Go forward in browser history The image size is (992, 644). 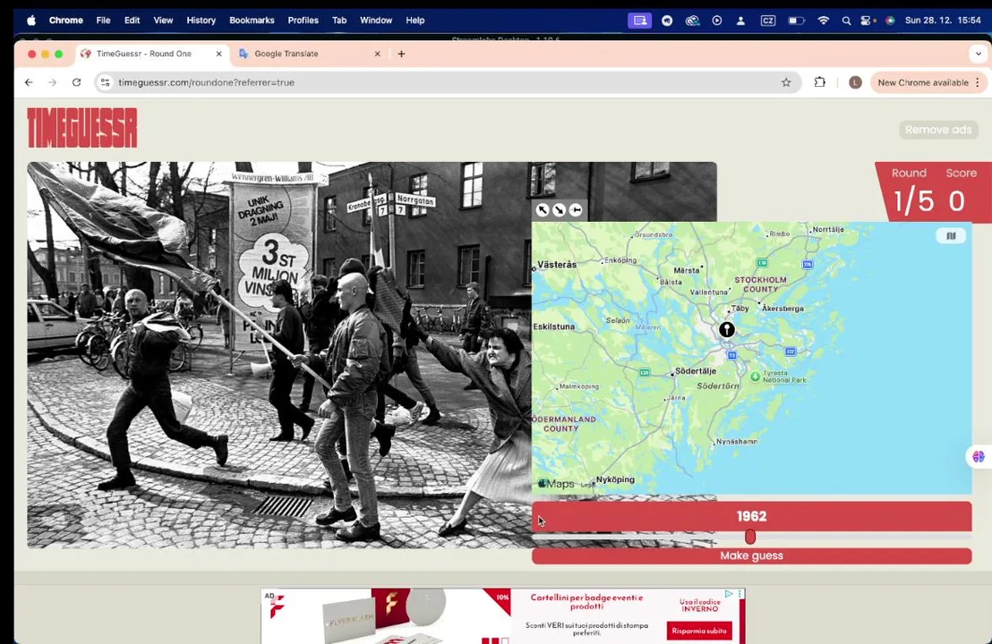(53, 82)
